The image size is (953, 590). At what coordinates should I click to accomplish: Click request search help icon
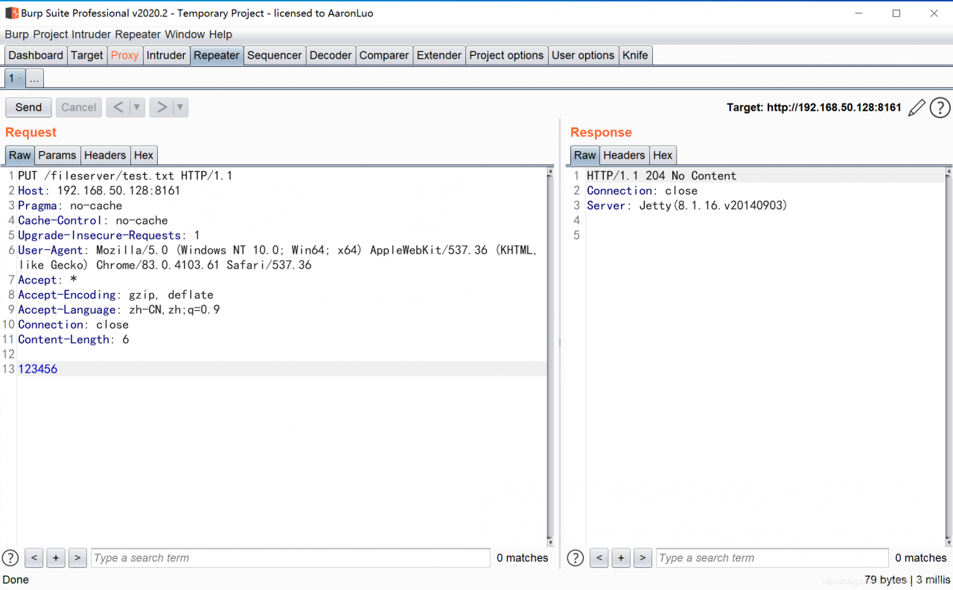coord(10,557)
